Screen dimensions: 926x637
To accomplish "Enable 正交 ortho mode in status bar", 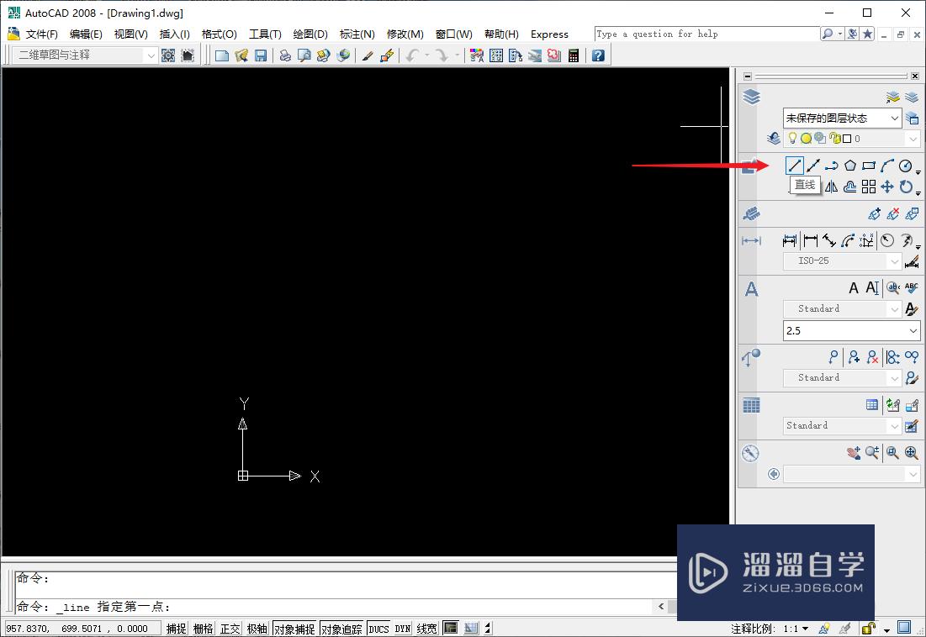I will 229,628.
